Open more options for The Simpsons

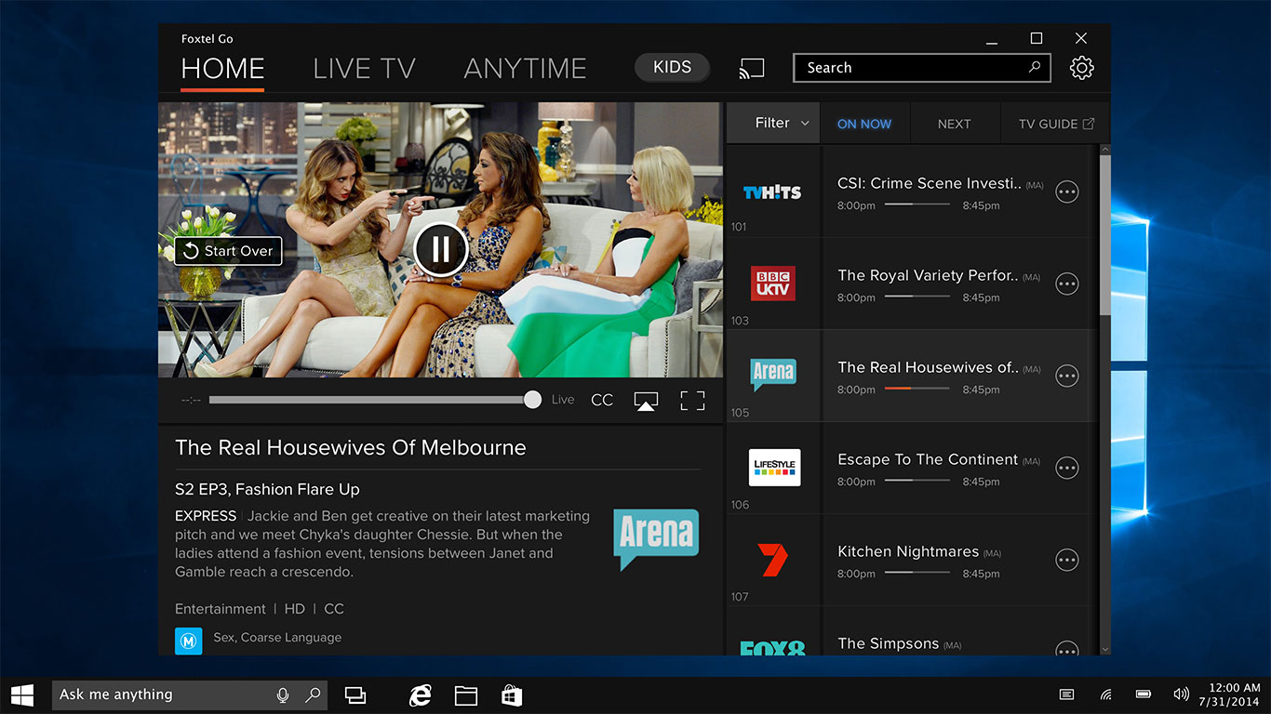click(x=1067, y=649)
